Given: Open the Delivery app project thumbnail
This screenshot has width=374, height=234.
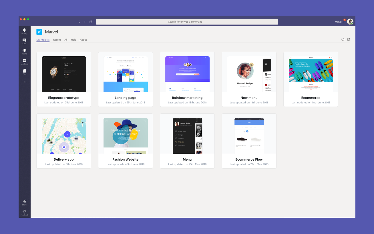Looking at the screenshot, I should (64, 136).
